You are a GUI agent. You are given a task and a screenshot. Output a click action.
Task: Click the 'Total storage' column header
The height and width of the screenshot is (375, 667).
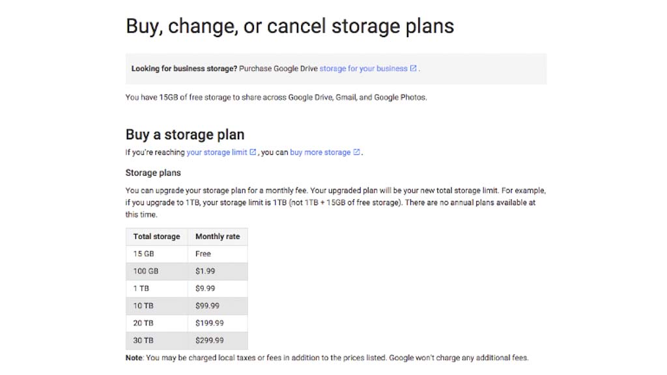tap(156, 236)
